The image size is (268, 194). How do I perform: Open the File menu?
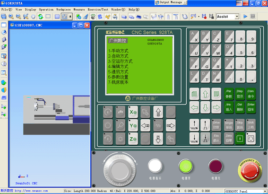tap(7, 9)
